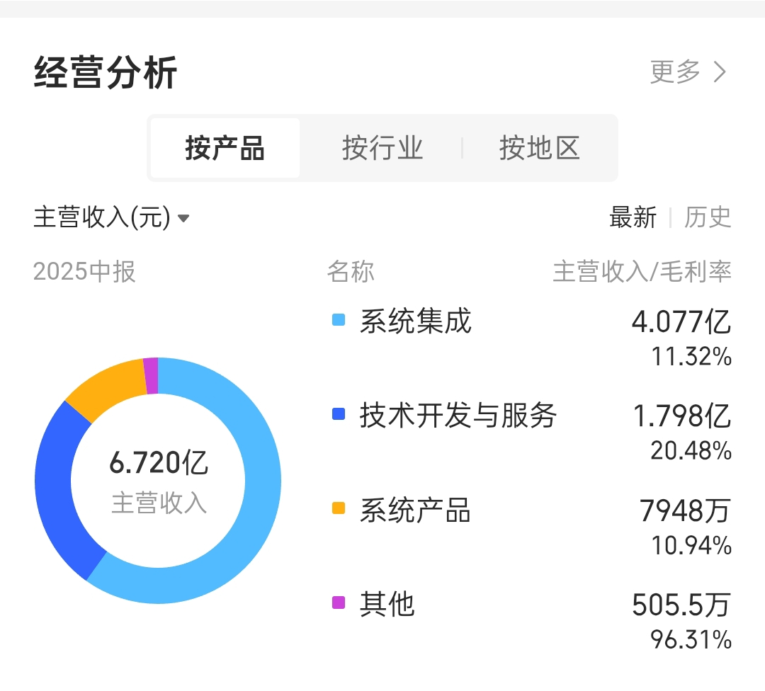Select the 按产品 tab

pos(225,148)
